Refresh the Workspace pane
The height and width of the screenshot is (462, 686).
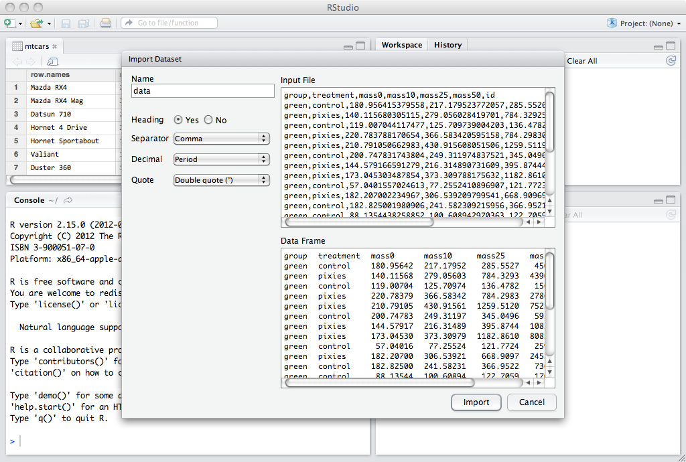(x=671, y=61)
